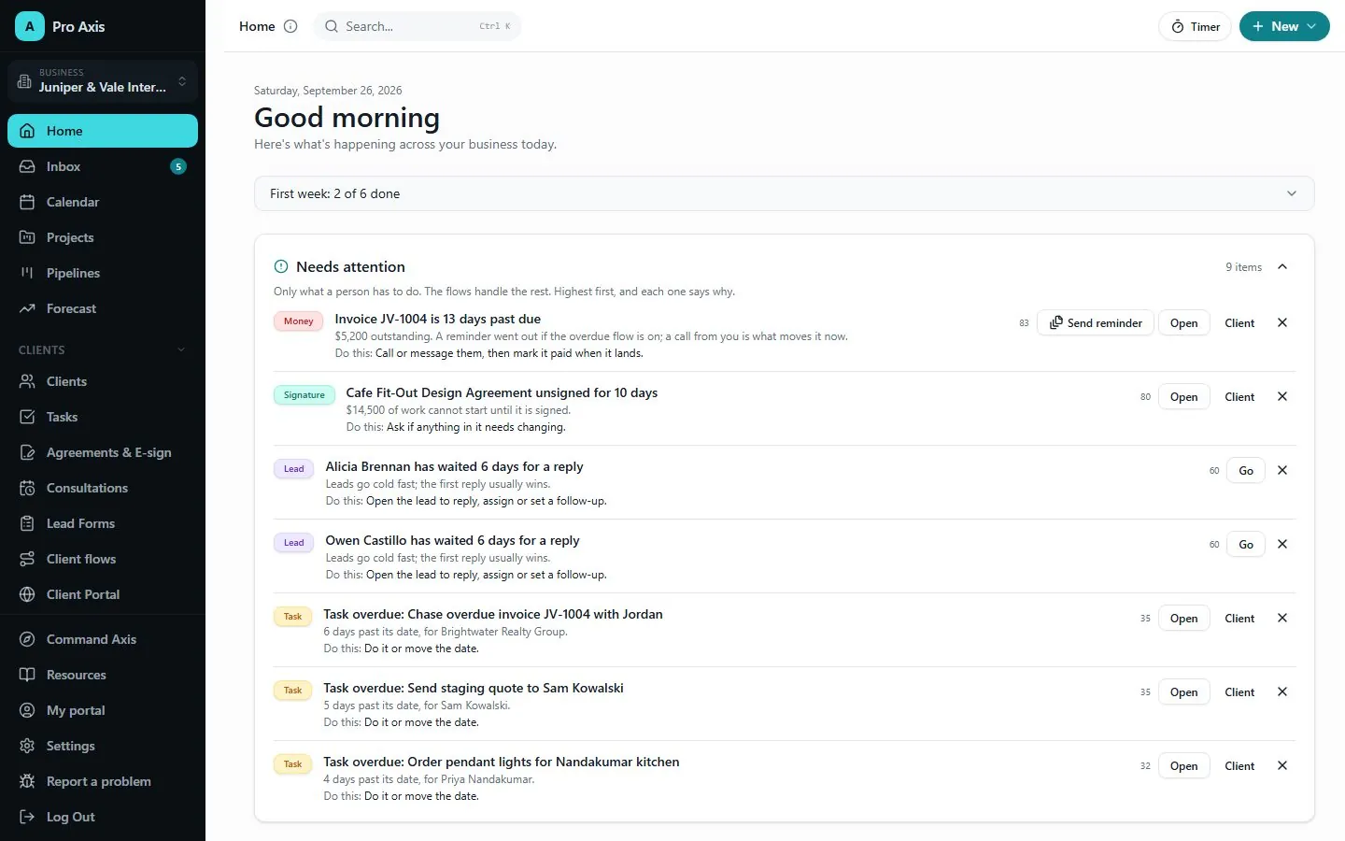Open the Consultations page
Viewport: 1345px width, 841px height.
click(103, 488)
